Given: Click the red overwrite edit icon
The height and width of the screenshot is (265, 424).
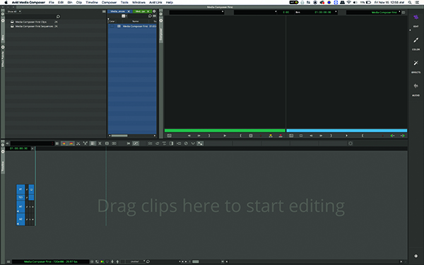Looking at the screenshot, I should coord(281,136).
